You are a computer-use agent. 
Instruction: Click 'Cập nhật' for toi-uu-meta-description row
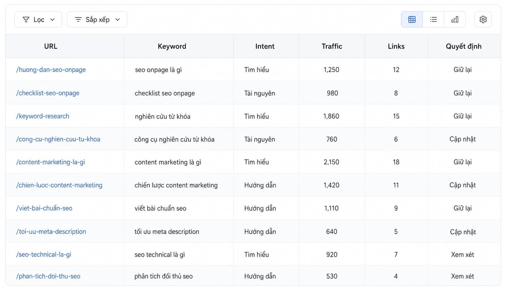(x=463, y=232)
